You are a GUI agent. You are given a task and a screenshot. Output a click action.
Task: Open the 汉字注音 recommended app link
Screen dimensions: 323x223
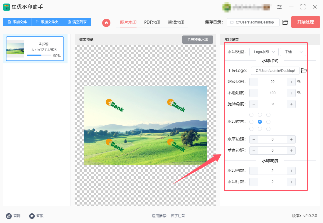(x=178, y=216)
